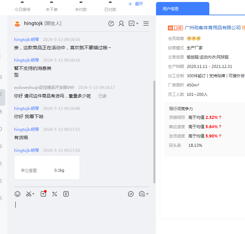The height and width of the screenshot is (234, 245).
Task: Click the forward arrow icon above input
Action: coord(131,194)
